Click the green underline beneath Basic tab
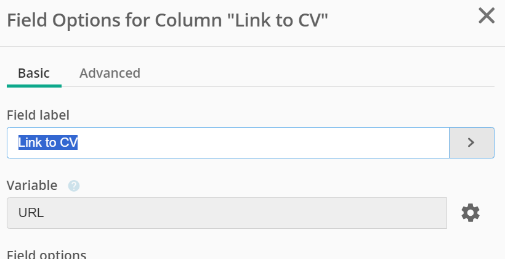The image size is (505, 259). pos(34,86)
